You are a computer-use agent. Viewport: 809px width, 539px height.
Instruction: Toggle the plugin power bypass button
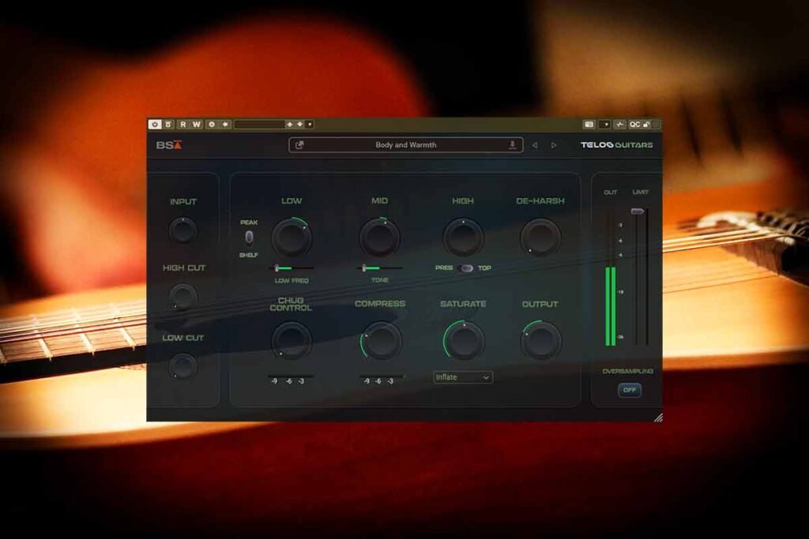[x=155, y=124]
